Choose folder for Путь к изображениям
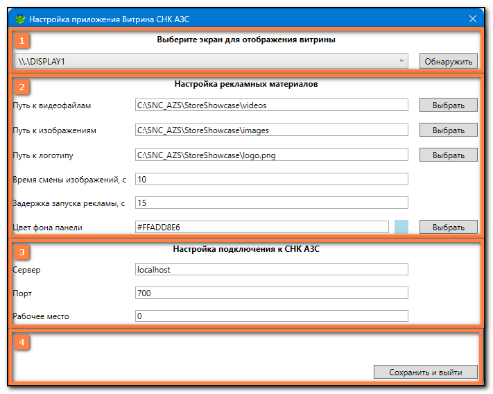493x394 pixels. point(449,130)
